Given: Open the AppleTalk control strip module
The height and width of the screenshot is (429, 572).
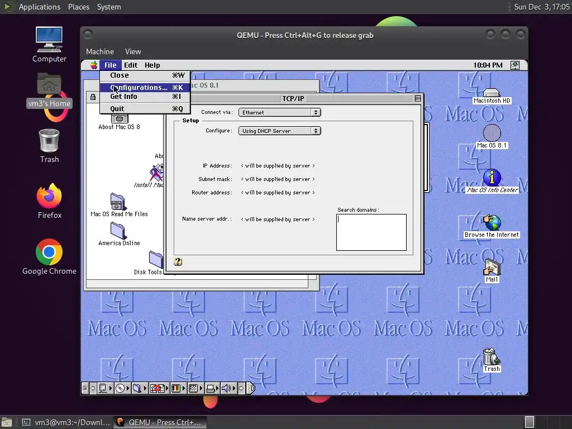Looking at the screenshot, I should [x=105, y=389].
